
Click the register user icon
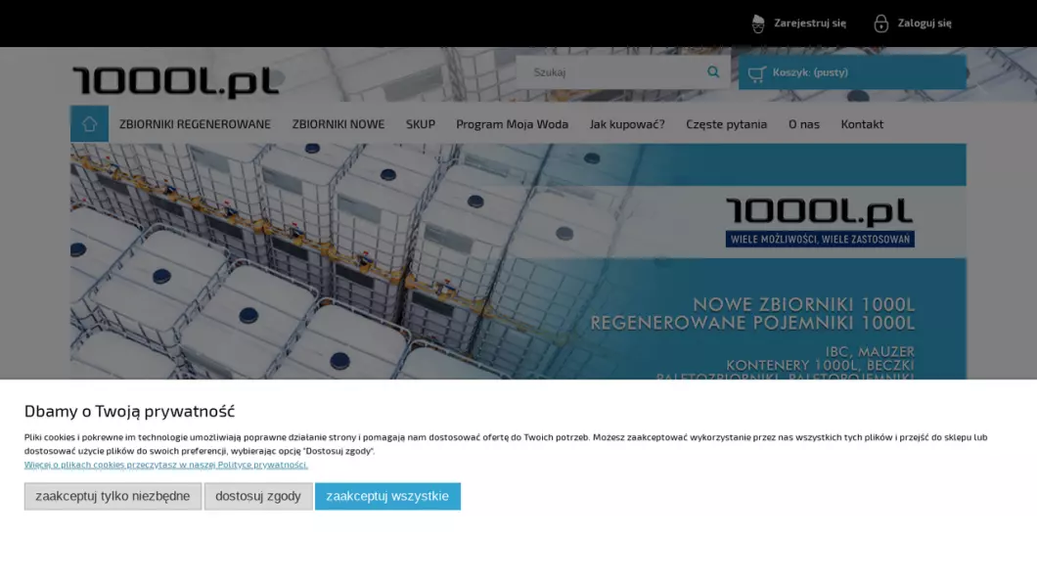pos(758,23)
